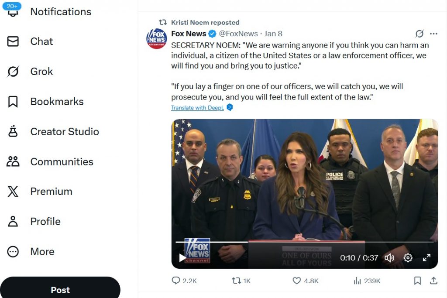Click the Translate with DeepL link
This screenshot has width=447, height=298.
[x=197, y=108]
